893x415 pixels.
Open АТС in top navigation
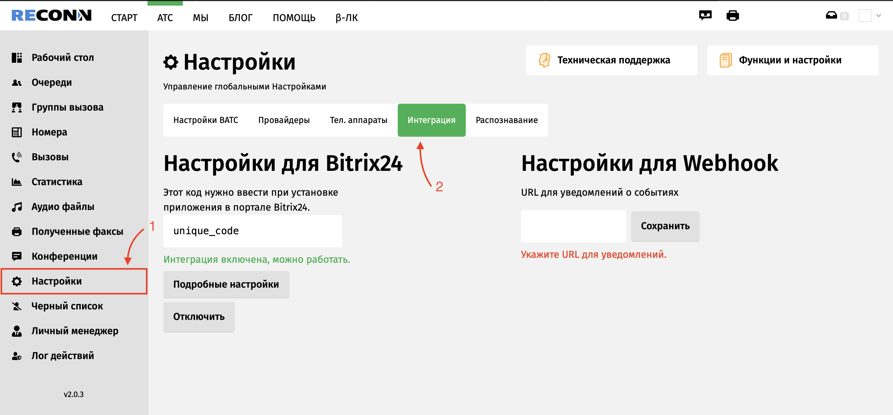(165, 18)
